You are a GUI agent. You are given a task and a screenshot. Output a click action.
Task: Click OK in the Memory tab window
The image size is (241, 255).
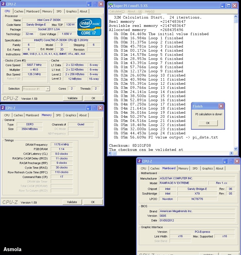(93, 202)
